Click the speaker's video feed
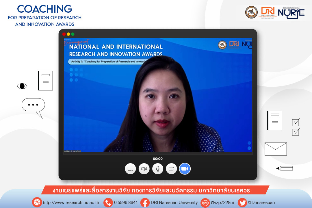The image size is (312, 208). 158,95
